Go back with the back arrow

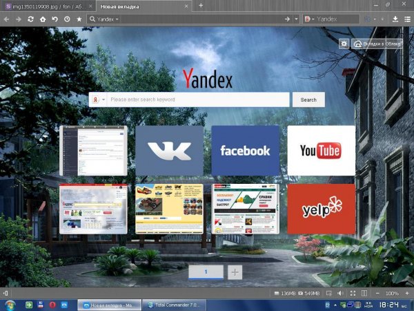coord(6,19)
